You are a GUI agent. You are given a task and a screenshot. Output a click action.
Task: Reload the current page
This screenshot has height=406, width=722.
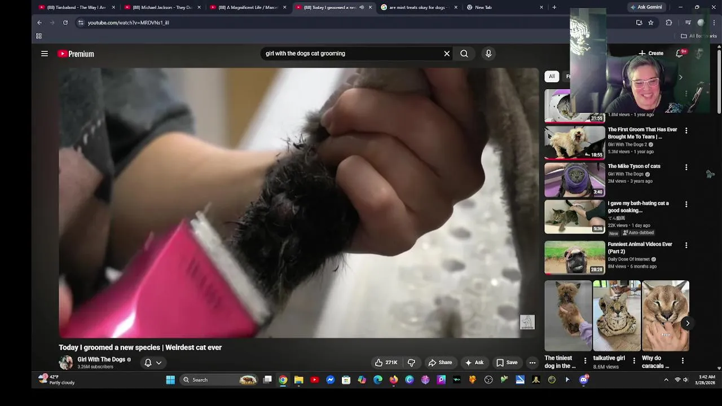65,23
